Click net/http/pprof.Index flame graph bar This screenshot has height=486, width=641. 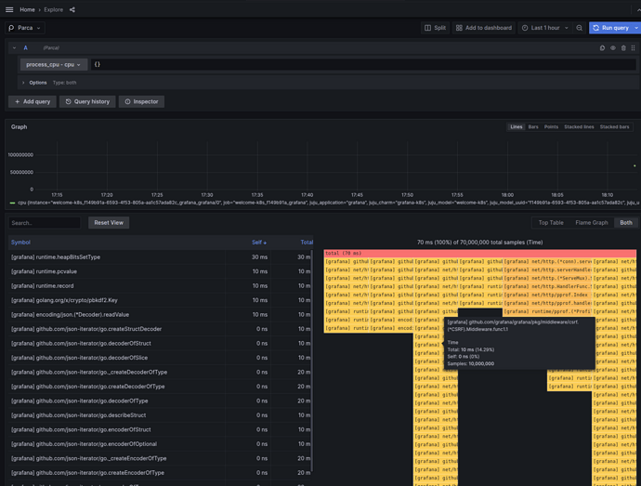point(548,295)
